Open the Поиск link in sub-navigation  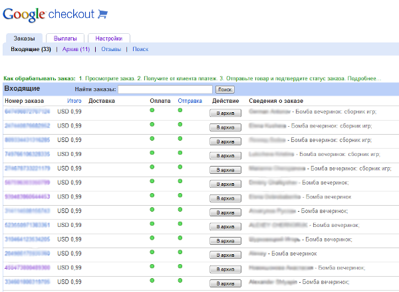point(140,49)
